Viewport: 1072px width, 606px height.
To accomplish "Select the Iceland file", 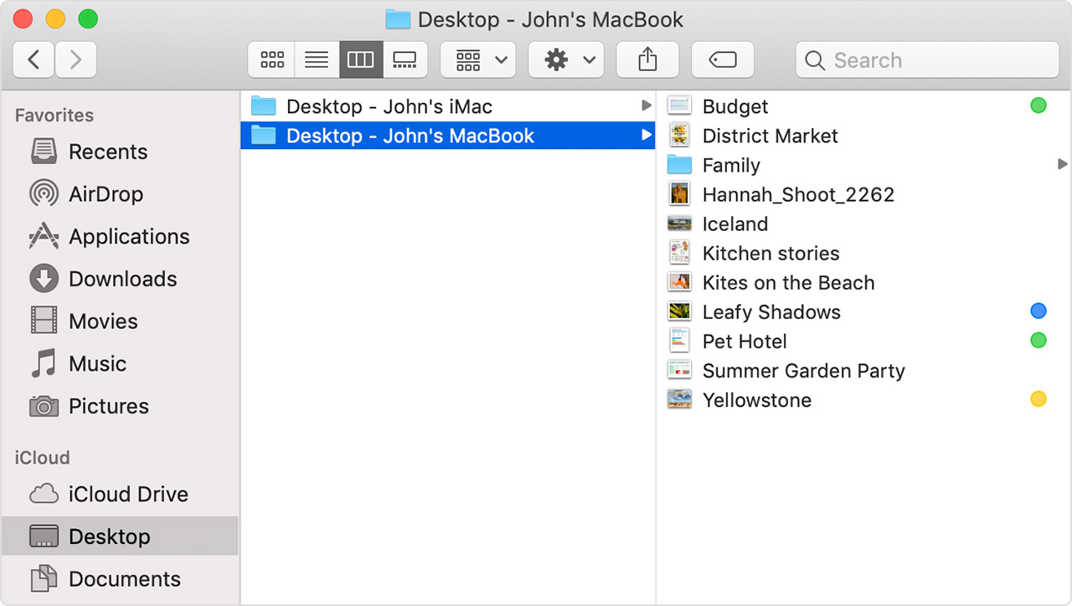I will point(864,223).
